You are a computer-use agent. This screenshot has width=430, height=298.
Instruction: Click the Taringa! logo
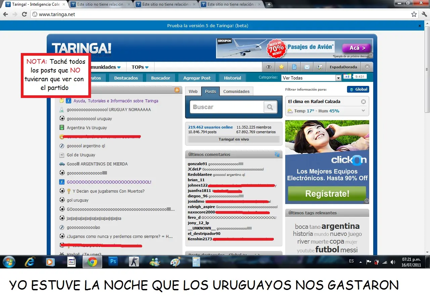tap(81, 49)
